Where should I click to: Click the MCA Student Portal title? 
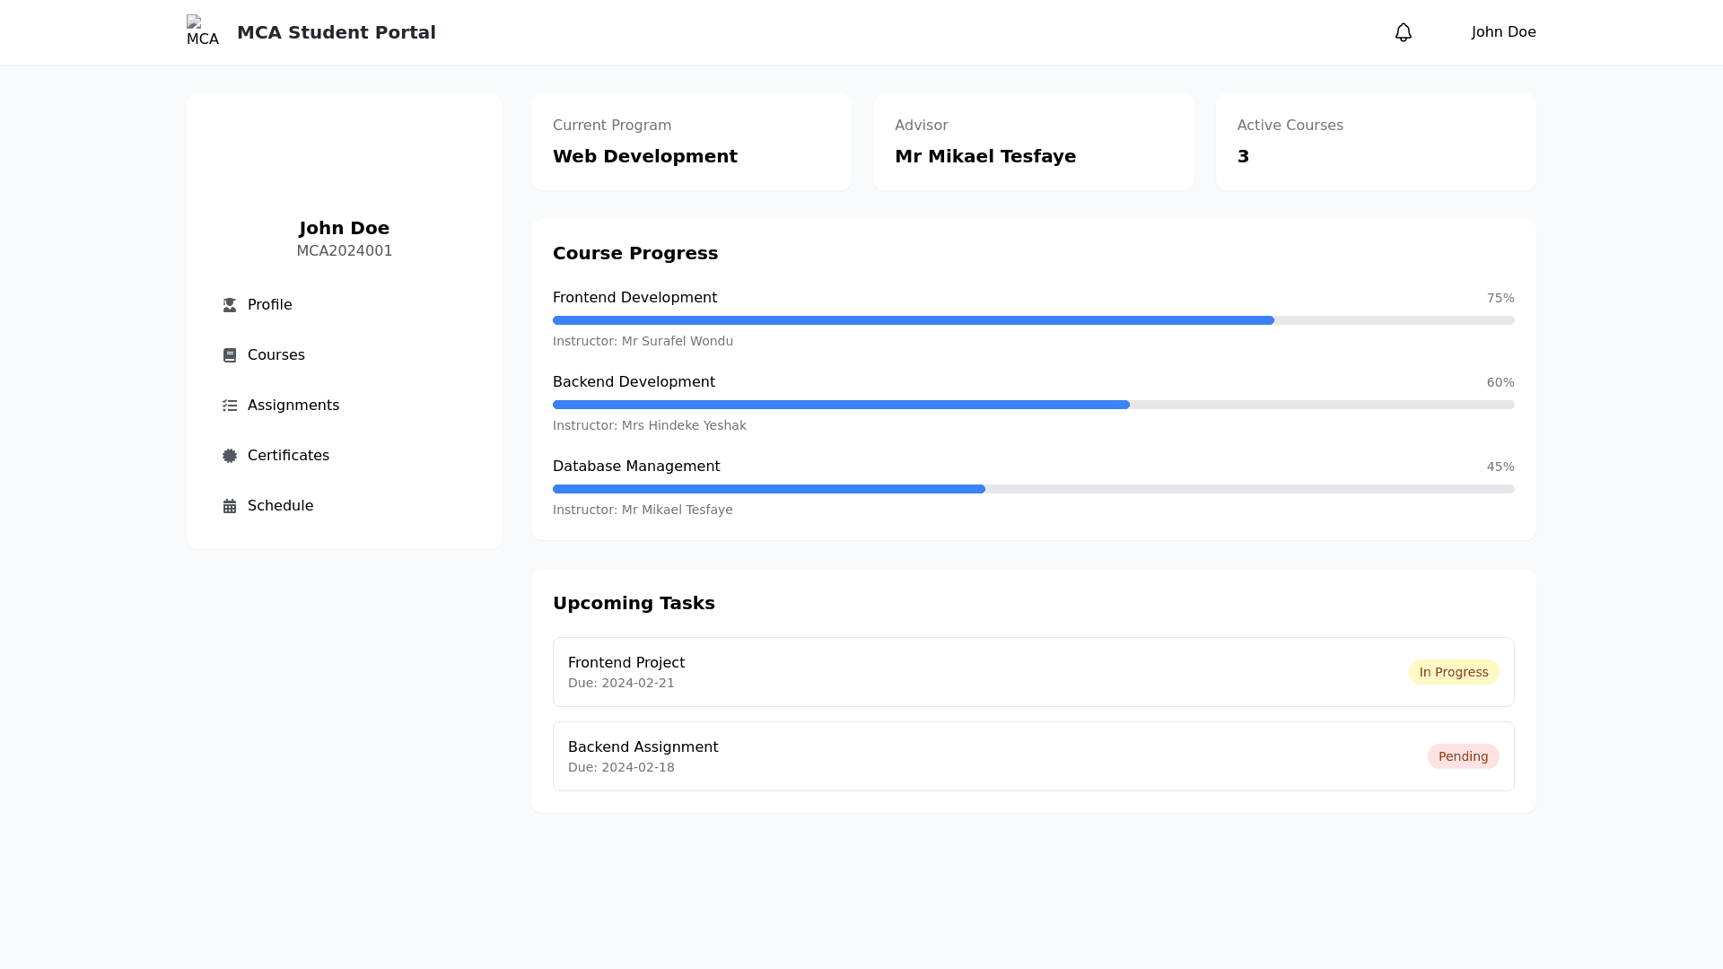click(x=336, y=32)
